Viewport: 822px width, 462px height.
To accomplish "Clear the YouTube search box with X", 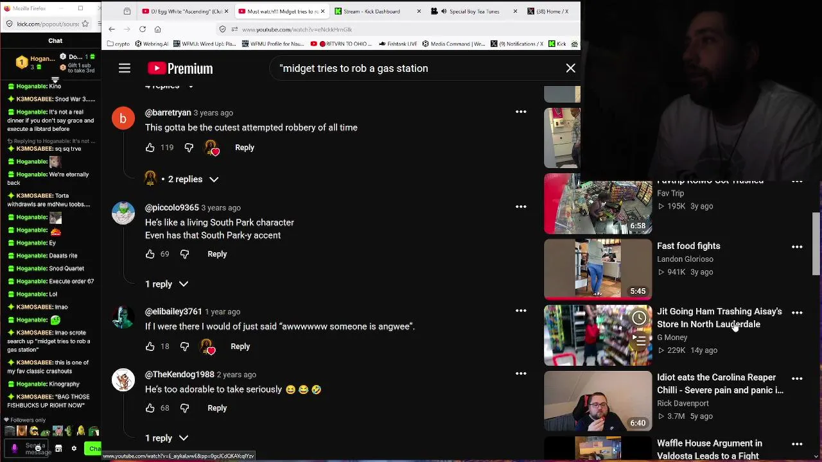I will pyautogui.click(x=570, y=68).
